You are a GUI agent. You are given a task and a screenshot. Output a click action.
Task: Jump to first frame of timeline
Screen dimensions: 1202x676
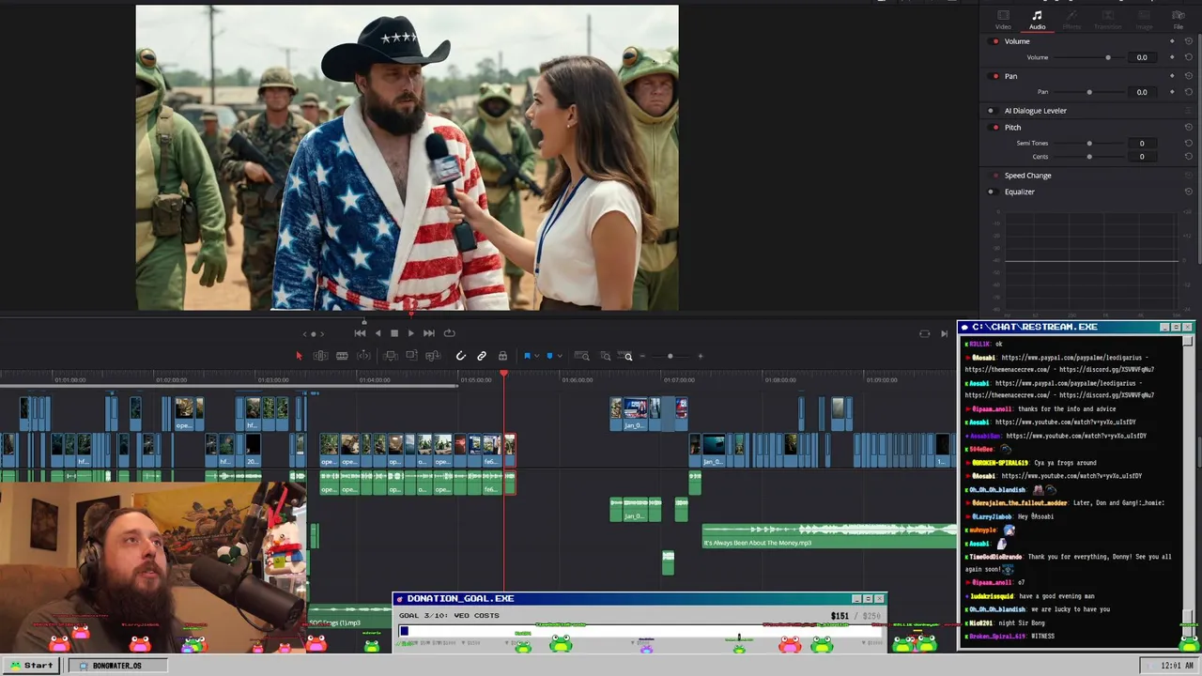360,333
